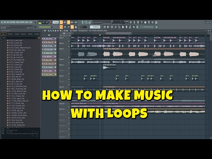Switch to browser SOUNDS tab
Viewport: 212px width, 159px height.
pos(30,34)
